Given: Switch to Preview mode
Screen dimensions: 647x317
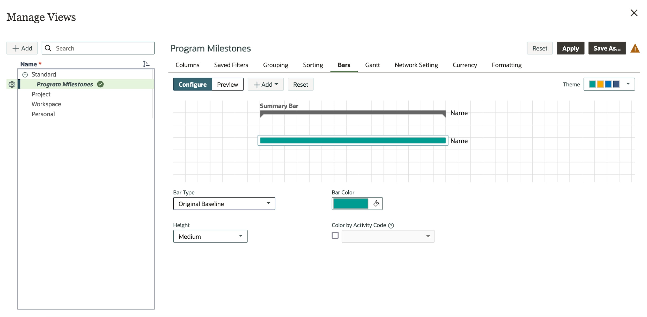Looking at the screenshot, I should point(227,85).
